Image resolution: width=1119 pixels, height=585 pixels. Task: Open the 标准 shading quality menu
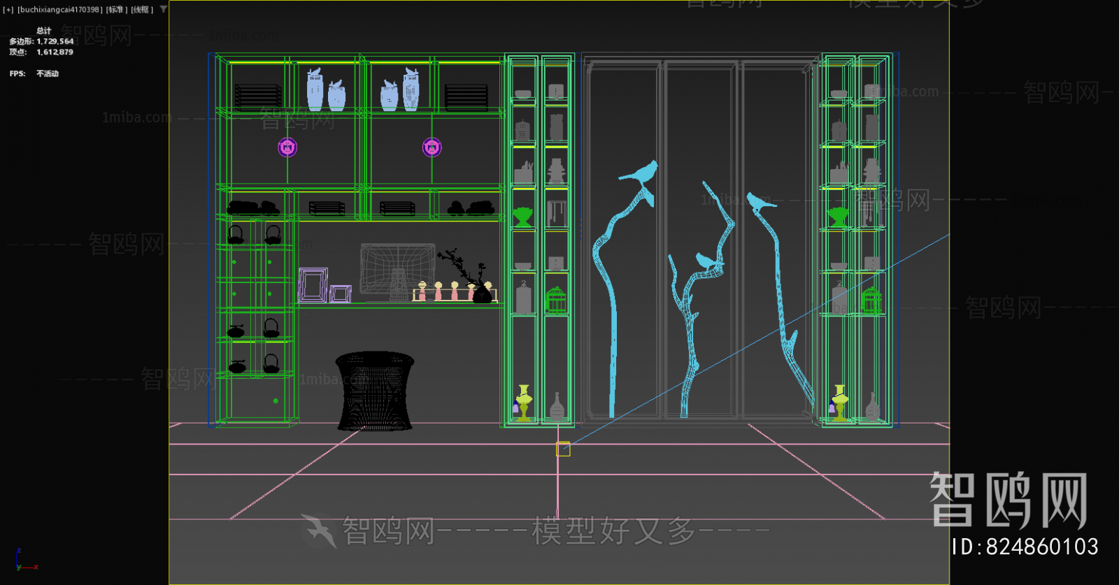117,10
